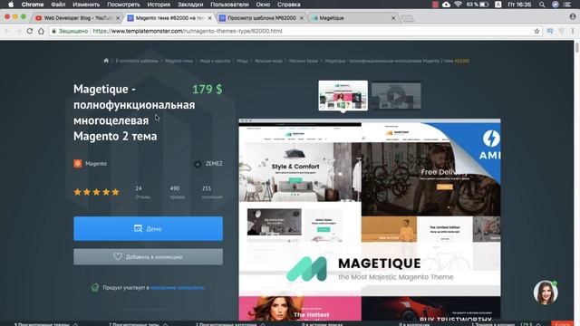Image resolution: width=580 pixels, height=326 pixels.
Task: Open the Пользователи menu
Action: pyautogui.click(x=229, y=5)
